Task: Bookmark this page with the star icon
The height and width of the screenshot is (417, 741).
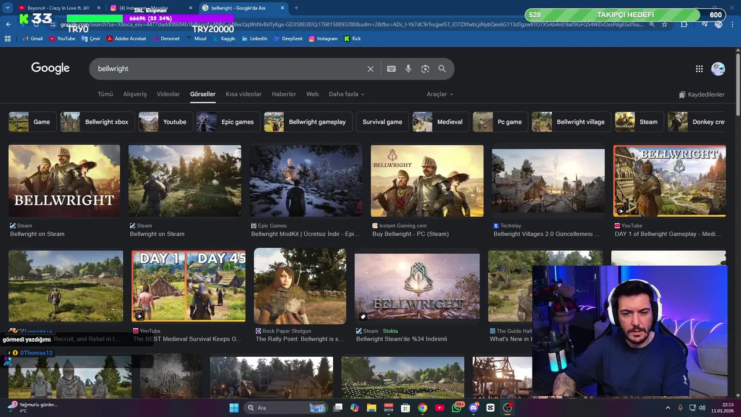Action: click(665, 24)
